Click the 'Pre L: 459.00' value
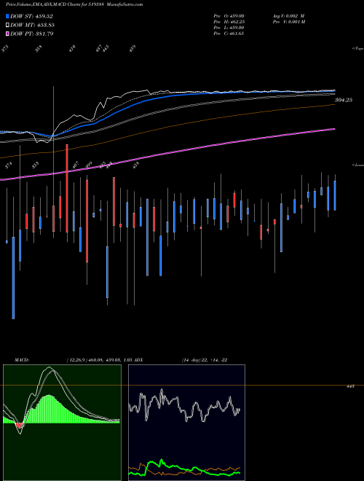The image size is (364, 481). click(229, 28)
